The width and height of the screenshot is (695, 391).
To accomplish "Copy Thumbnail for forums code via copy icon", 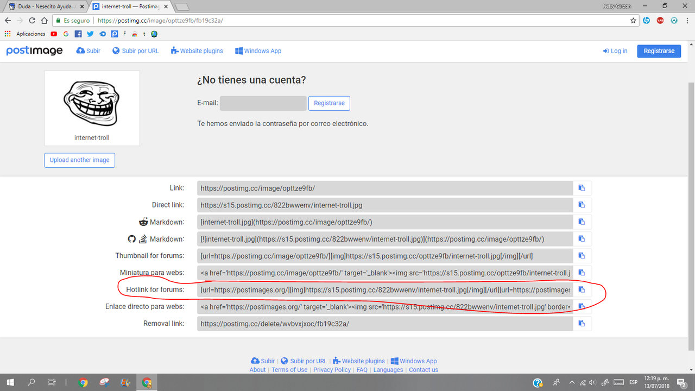I will tap(582, 255).
